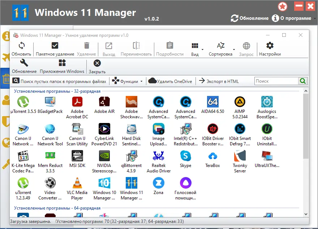Select Adobe Acrobat DC icon

[77, 101]
